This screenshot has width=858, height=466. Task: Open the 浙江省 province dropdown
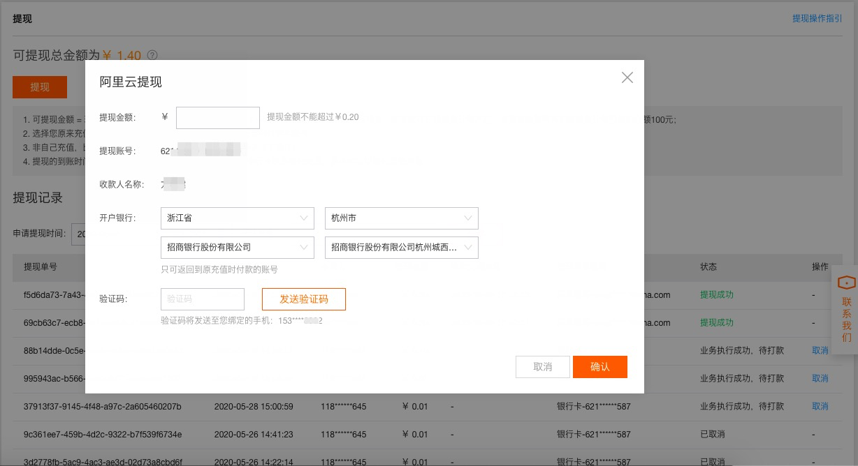pos(238,218)
